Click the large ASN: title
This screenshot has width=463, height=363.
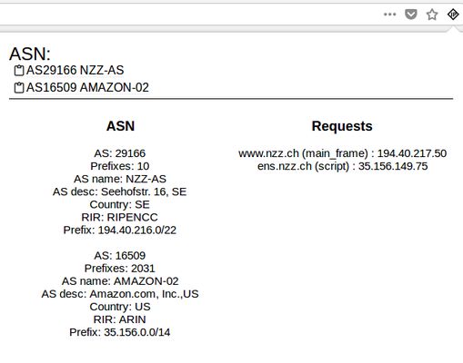click(30, 54)
